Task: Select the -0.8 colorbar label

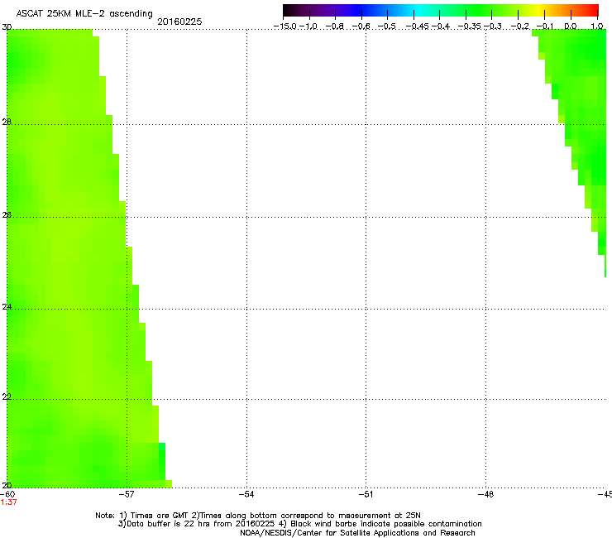Action: click(x=335, y=26)
